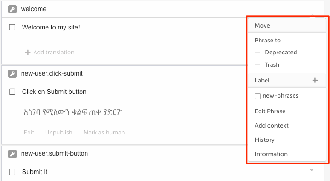Viewport: 330px width, 181px height.
Task: Choose Edit Phrase from the menu
Action: pyautogui.click(x=270, y=111)
